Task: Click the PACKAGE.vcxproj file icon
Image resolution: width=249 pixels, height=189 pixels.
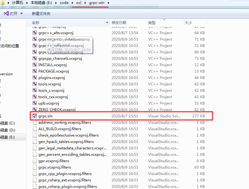Action: click(35, 71)
